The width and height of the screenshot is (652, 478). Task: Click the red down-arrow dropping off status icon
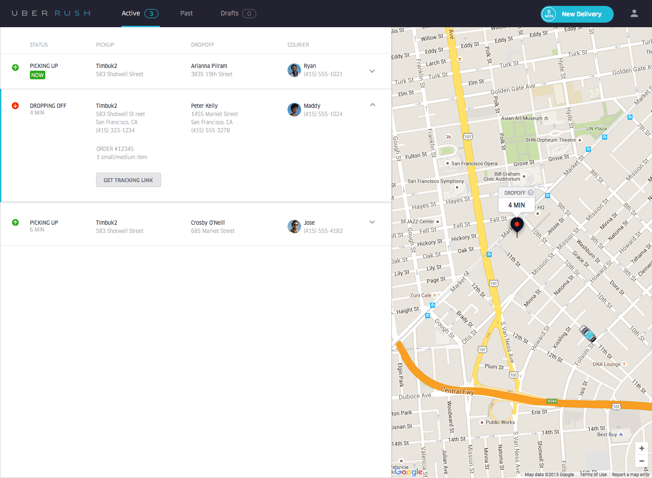pos(15,106)
